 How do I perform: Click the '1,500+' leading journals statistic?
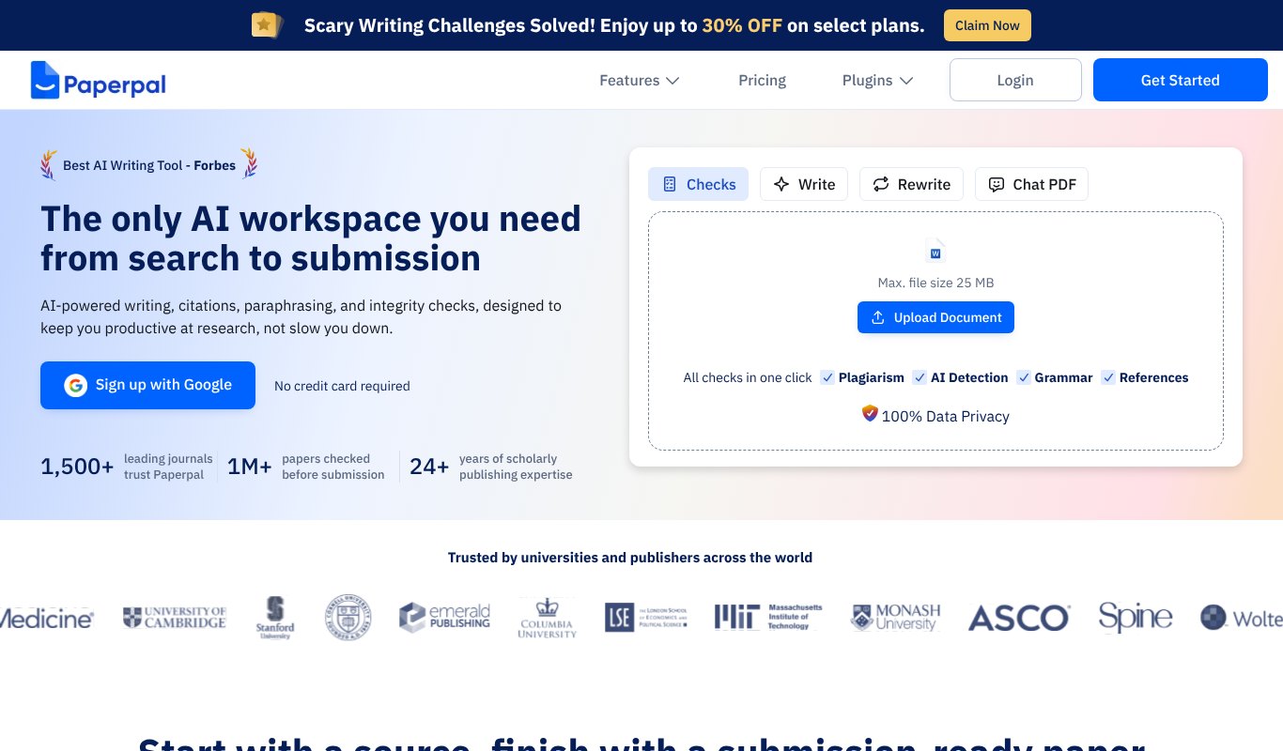point(127,467)
